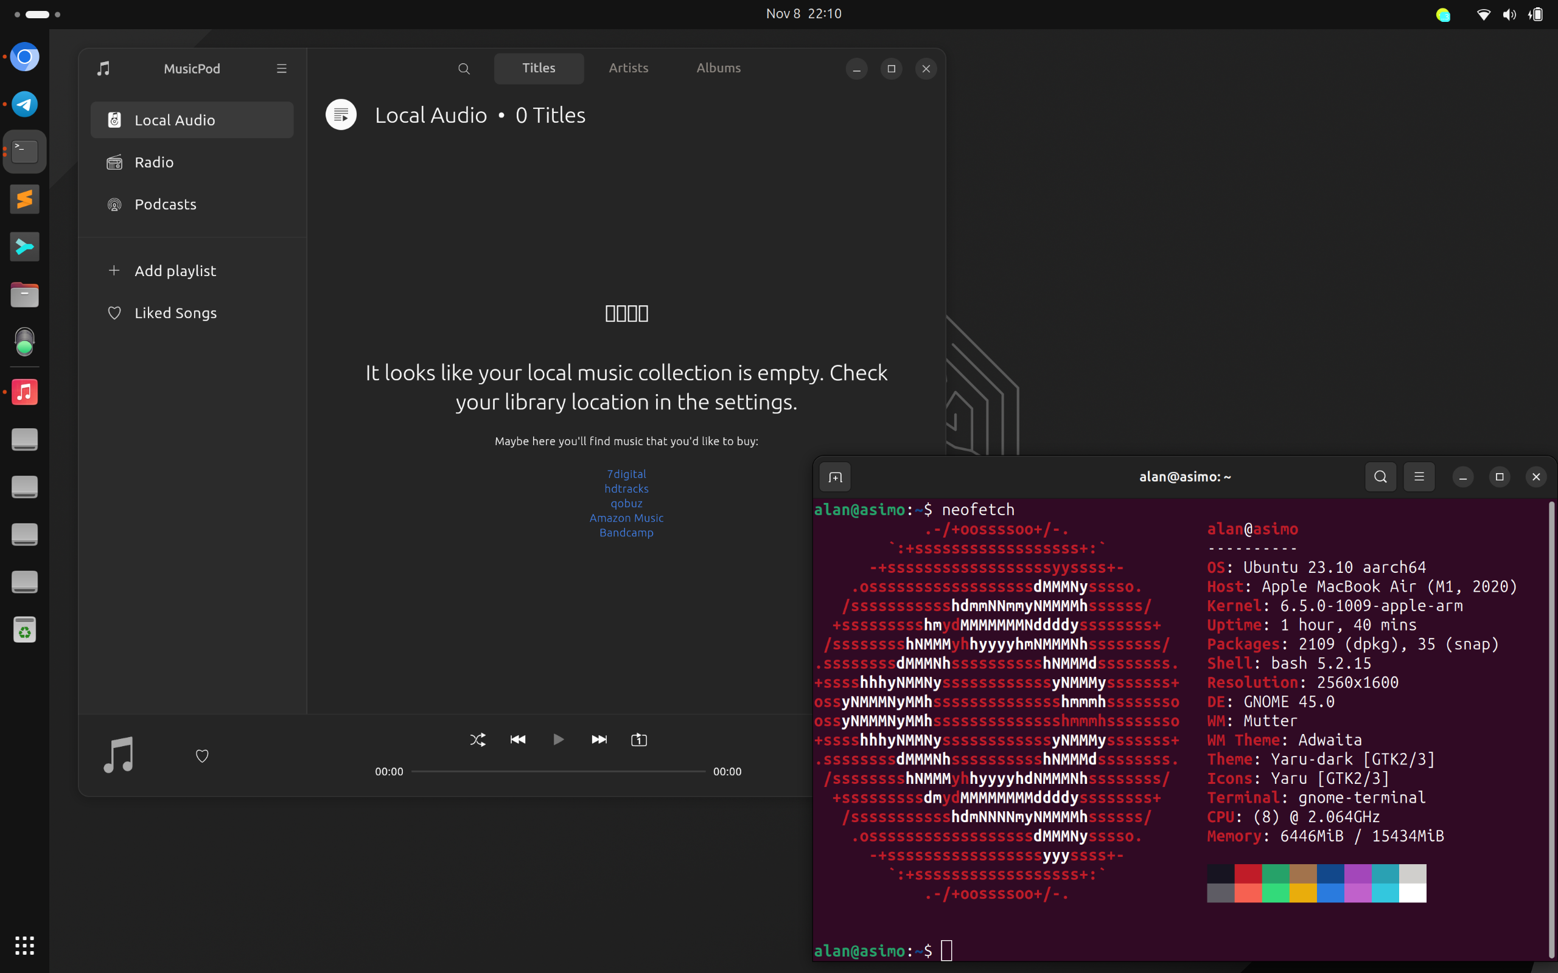Open a new terminal tab
Viewport: 1558px width, 973px height.
click(x=834, y=477)
